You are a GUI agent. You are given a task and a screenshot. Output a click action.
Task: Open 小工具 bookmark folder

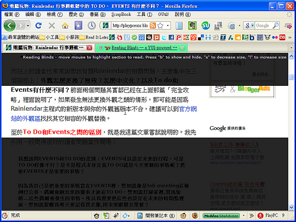coord(49,37)
